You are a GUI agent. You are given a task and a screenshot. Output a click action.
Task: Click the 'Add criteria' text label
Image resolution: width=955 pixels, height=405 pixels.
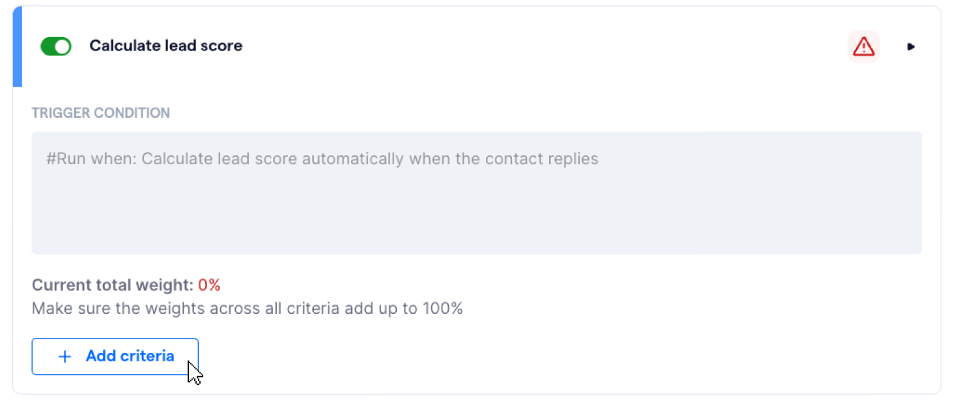(x=130, y=357)
